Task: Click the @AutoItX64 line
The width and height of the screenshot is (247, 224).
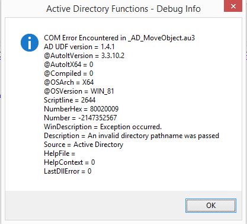Action: pos(69,65)
